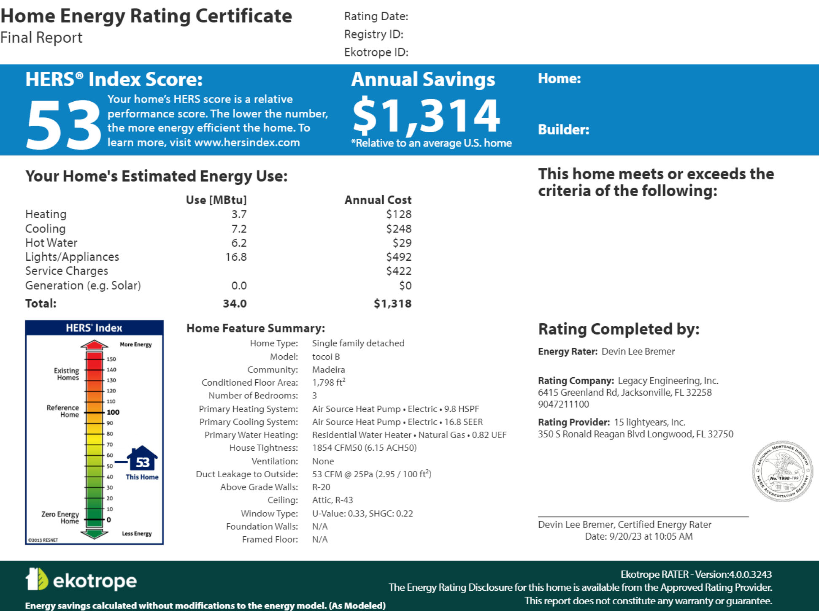This screenshot has height=611, width=819.
Task: Click the '©2013 RESNET' copyright text
Action: click(x=43, y=540)
